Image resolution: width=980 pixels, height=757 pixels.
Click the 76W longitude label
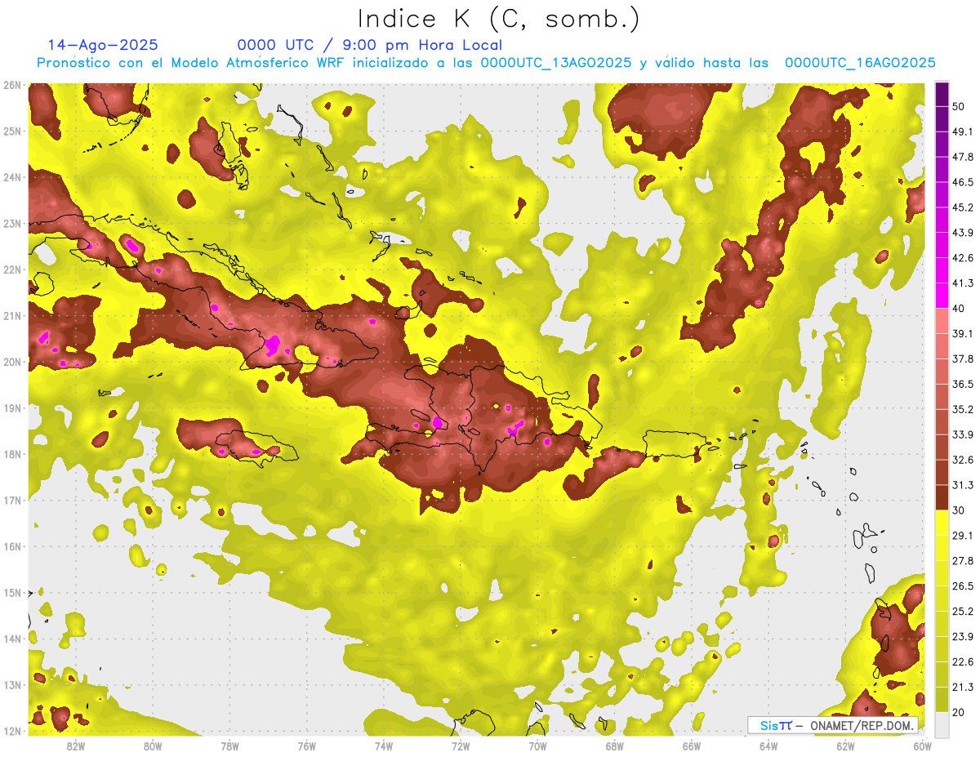pyautogui.click(x=307, y=746)
